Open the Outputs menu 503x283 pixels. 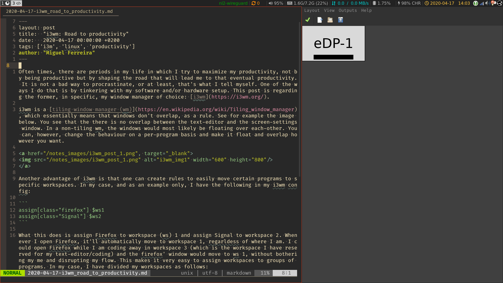click(347, 10)
